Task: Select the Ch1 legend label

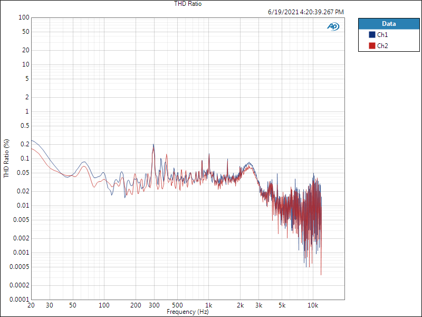Action: pyautogui.click(x=383, y=35)
